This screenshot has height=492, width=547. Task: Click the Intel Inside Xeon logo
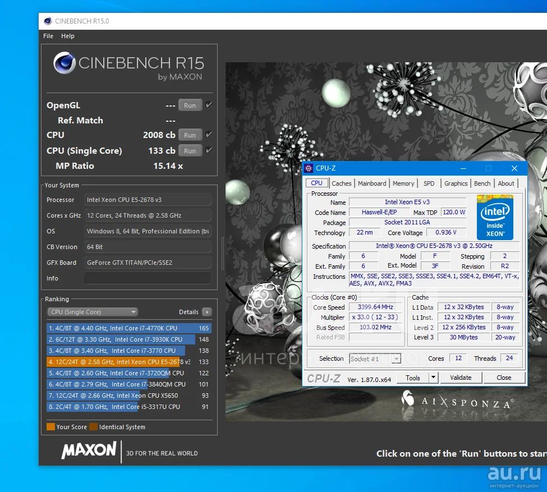(495, 217)
